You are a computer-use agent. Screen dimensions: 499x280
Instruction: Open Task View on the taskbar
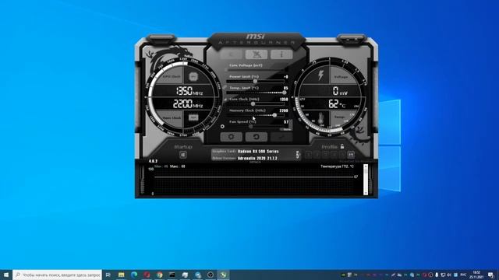pyautogui.click(x=108, y=275)
